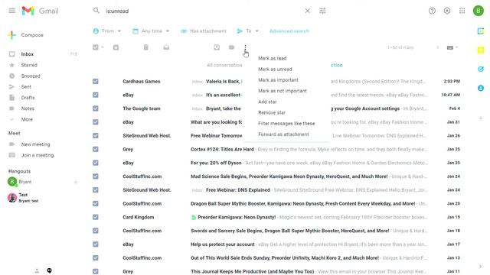Open the Keep side panel icon
Screen dimensions: 490x275
click(x=481, y=50)
